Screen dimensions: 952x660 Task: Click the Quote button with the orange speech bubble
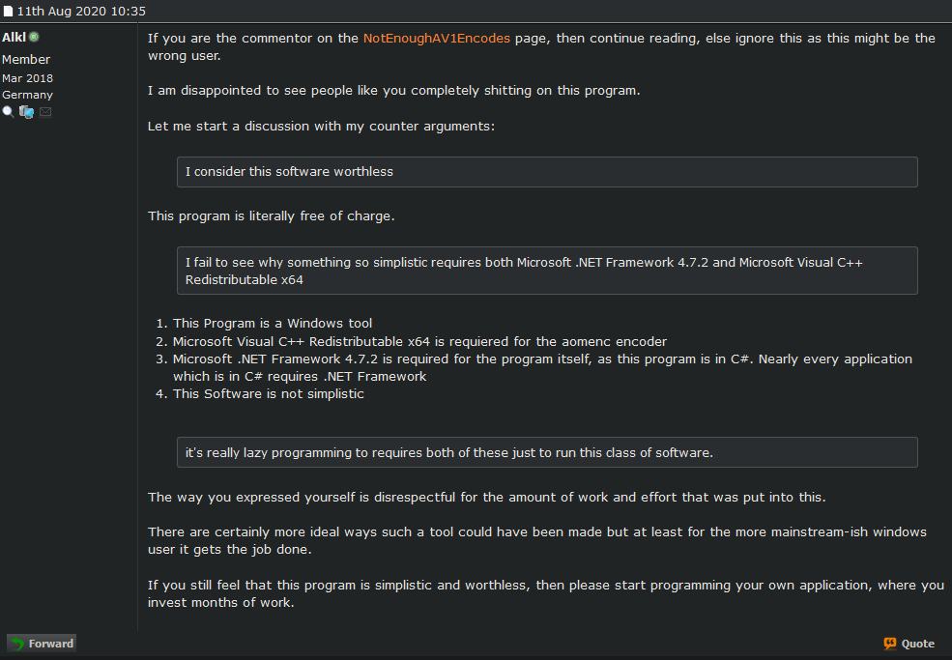pyautogui.click(x=909, y=644)
